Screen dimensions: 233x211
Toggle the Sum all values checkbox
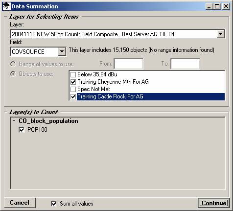tap(54, 204)
